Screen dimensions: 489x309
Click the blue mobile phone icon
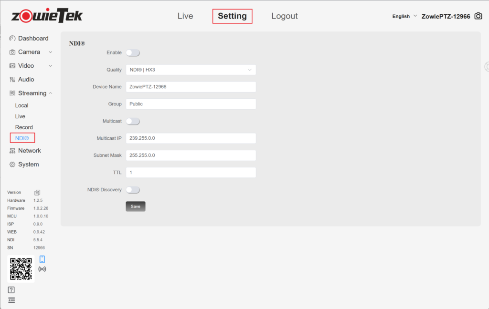[42, 259]
